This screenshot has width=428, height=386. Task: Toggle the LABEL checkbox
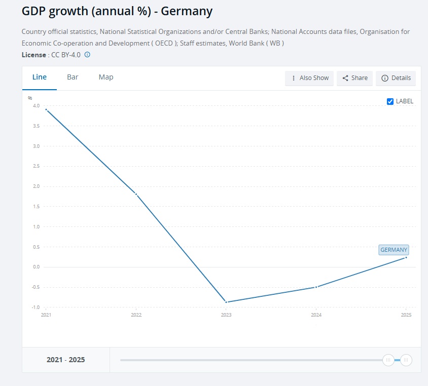coord(390,101)
